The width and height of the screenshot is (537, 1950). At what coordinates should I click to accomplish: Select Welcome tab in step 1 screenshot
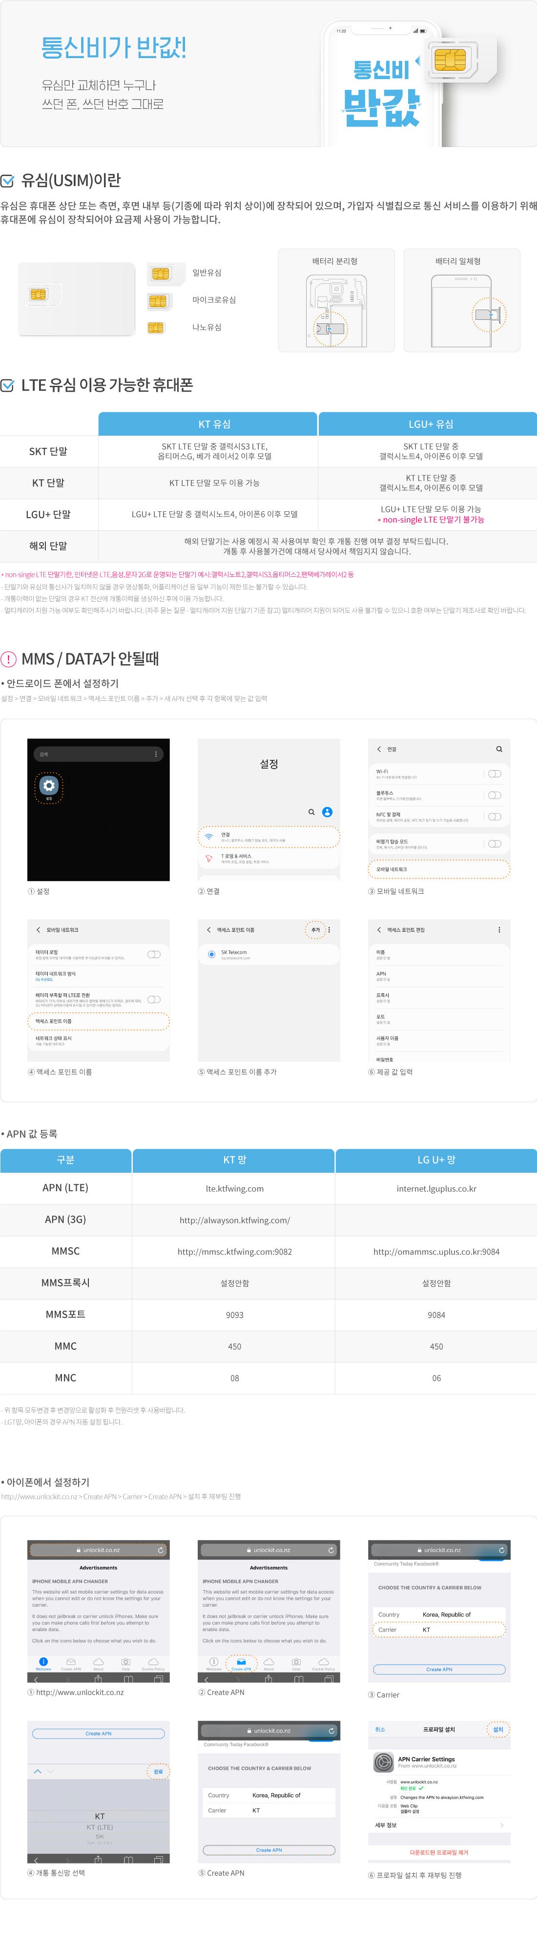(x=43, y=1665)
